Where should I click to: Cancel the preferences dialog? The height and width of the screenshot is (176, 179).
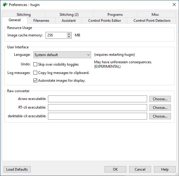[x=140, y=169]
